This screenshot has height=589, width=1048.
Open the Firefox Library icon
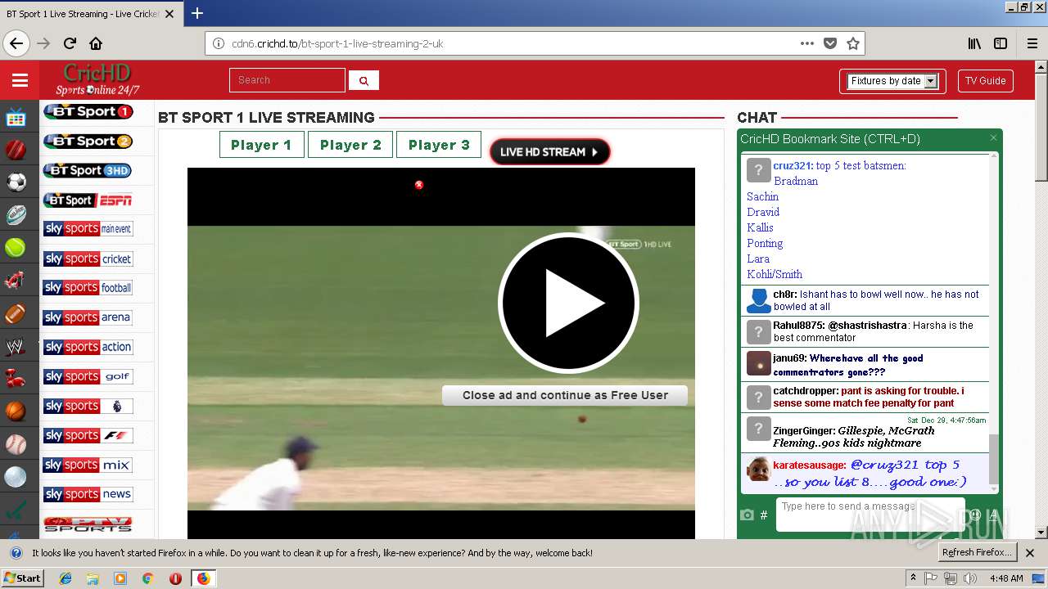[x=974, y=43]
